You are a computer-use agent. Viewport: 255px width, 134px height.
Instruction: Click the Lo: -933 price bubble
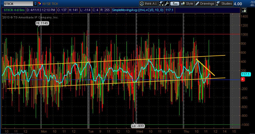point(138,126)
